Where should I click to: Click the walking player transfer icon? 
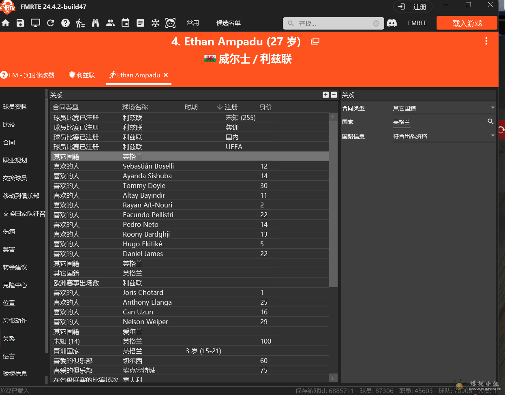(80, 23)
